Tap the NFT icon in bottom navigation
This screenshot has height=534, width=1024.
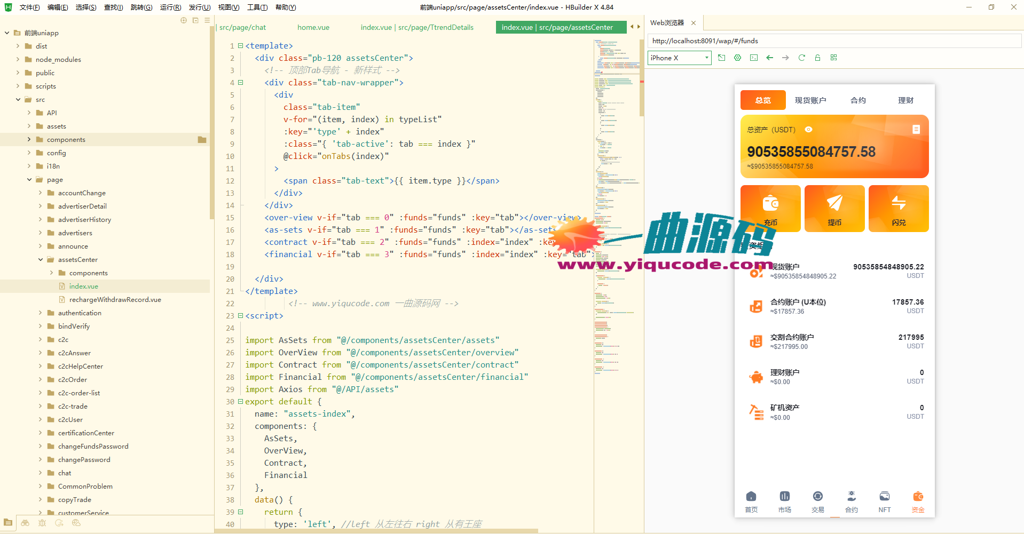(885, 501)
